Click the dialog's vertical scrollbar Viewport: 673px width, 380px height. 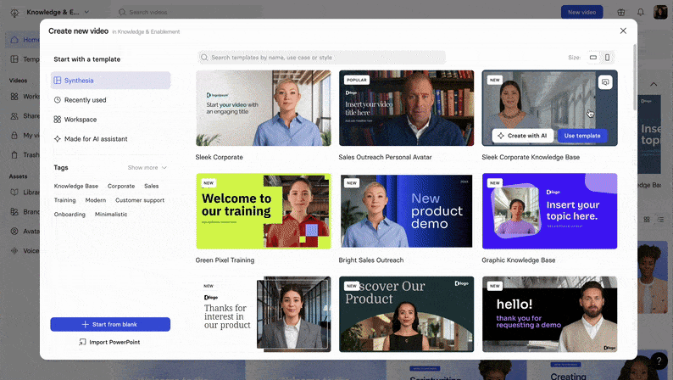coord(635,77)
